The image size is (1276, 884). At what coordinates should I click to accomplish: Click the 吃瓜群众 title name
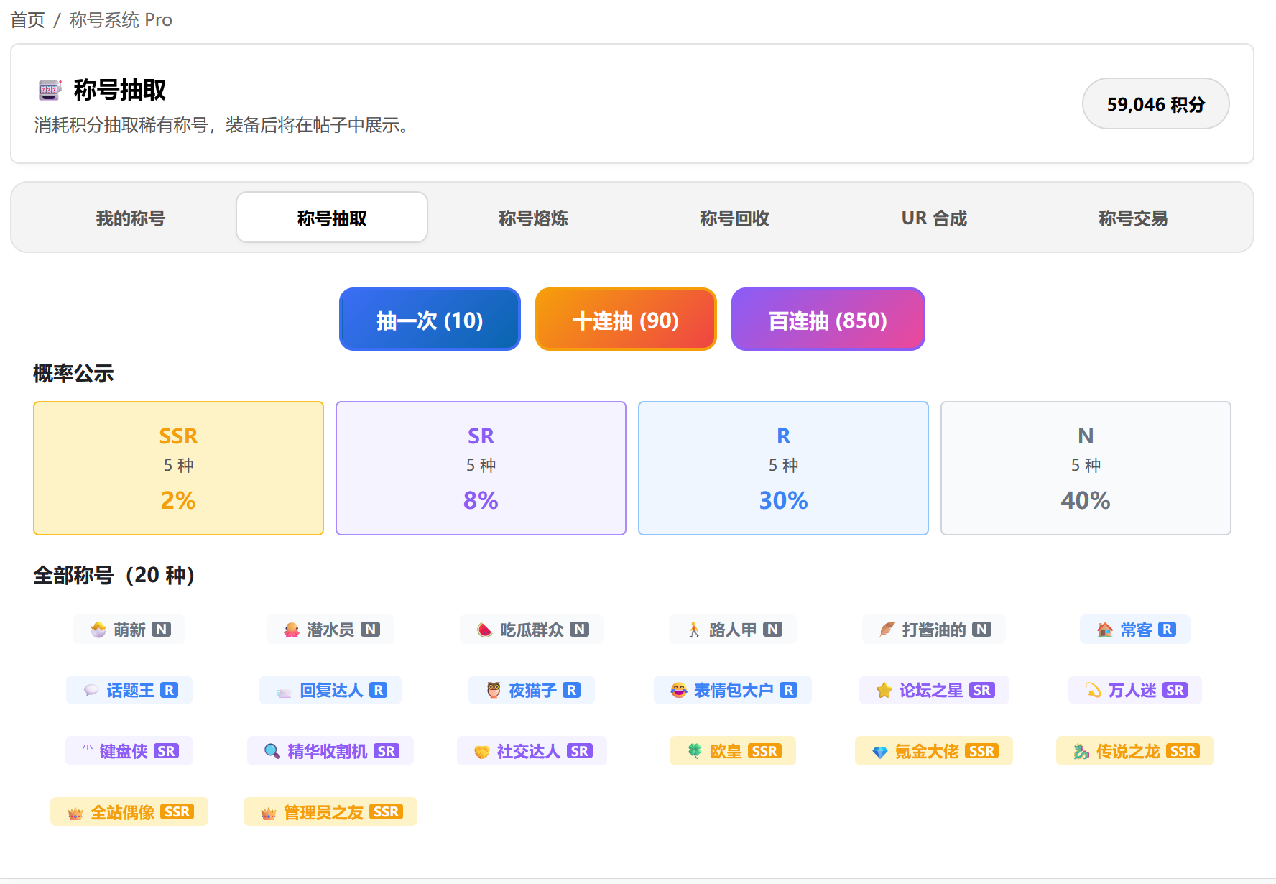pyautogui.click(x=532, y=630)
